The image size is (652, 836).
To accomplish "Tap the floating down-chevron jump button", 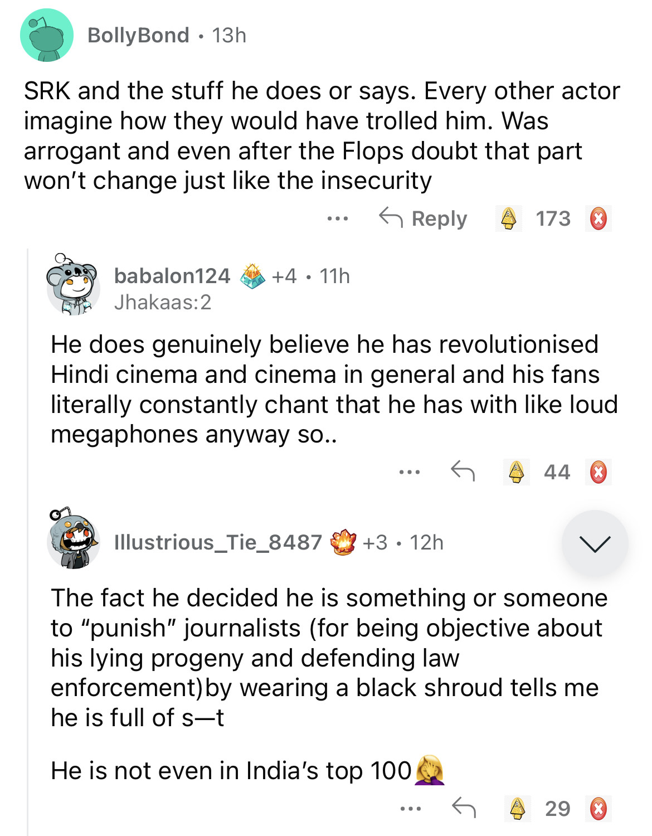I will [595, 543].
